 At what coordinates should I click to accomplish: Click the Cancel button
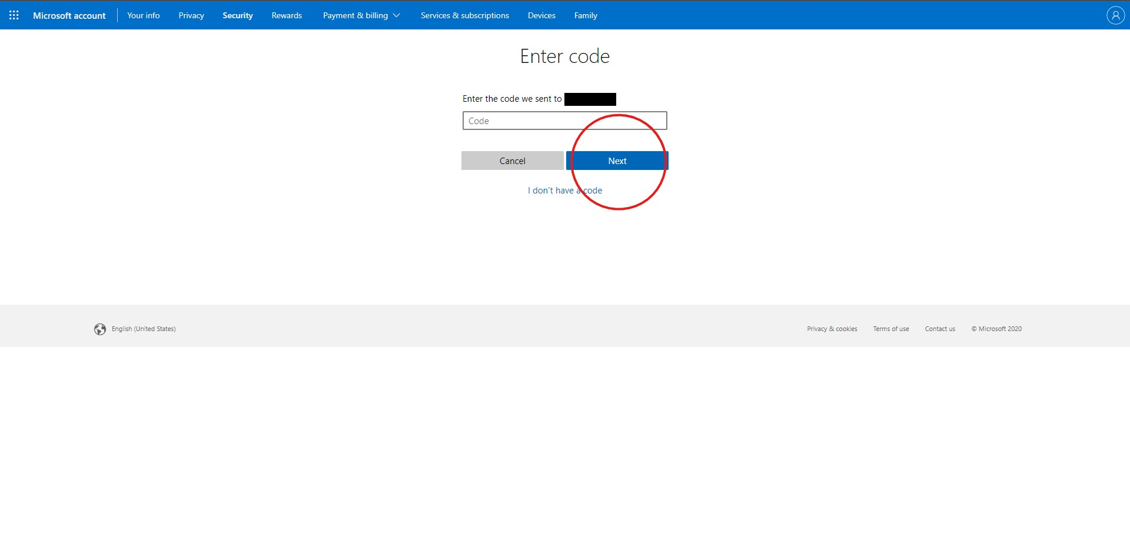pyautogui.click(x=513, y=161)
